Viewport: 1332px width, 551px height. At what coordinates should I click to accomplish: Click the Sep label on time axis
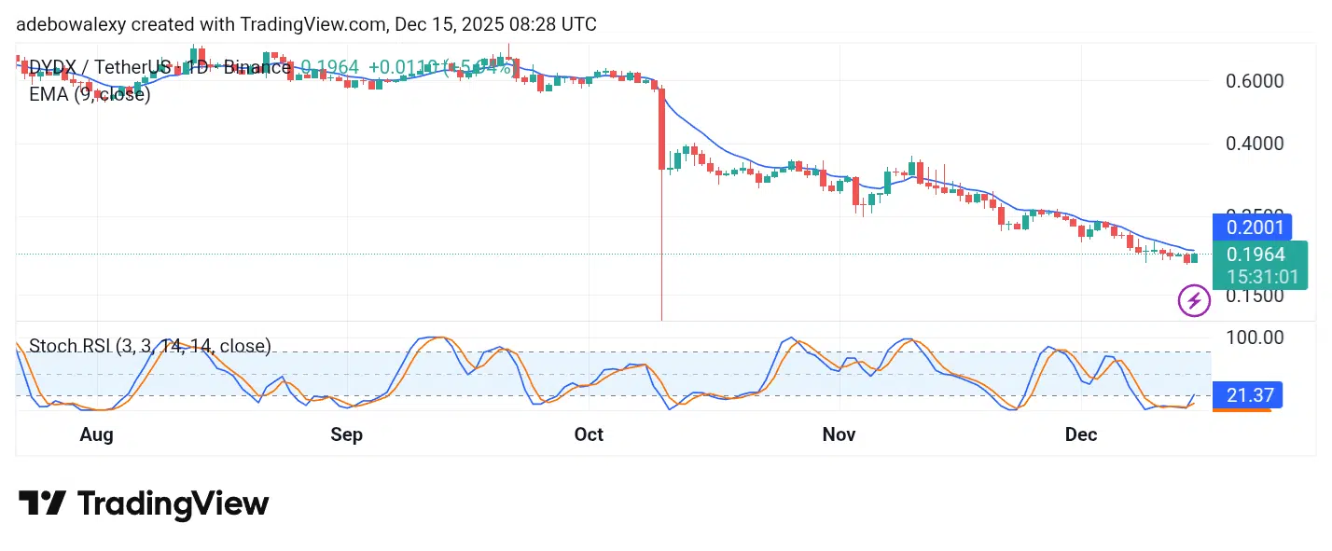346,434
